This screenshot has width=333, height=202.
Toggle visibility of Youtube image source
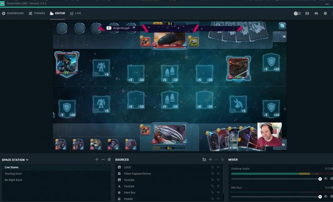coord(218,180)
